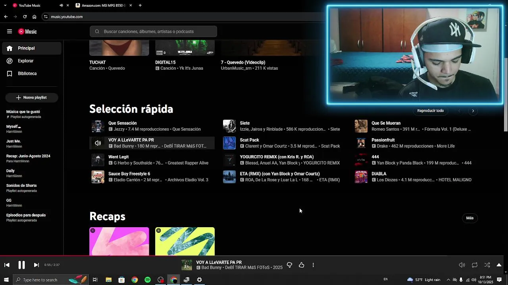Open the Windows Start menu
Viewport: 508px width, 285px height.
coord(6,280)
